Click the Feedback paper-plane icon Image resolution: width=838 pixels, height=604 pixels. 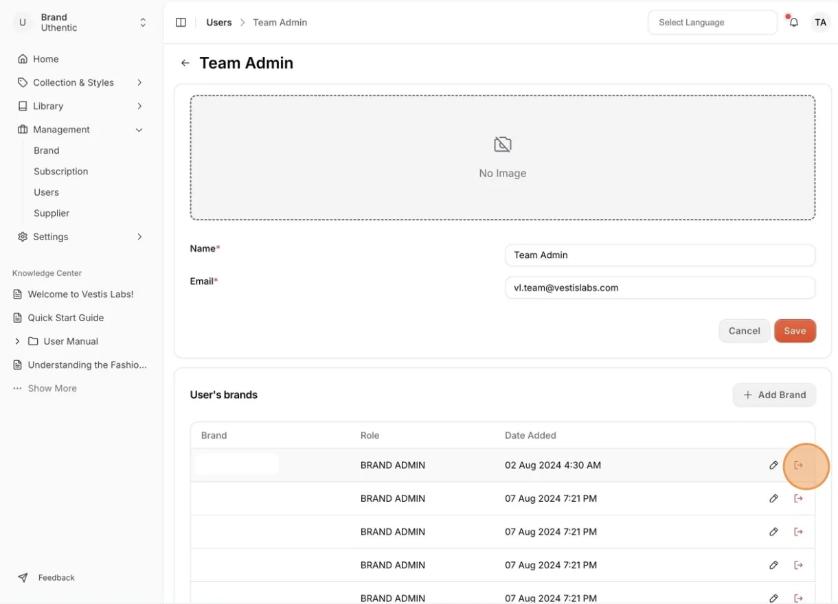[x=23, y=578]
